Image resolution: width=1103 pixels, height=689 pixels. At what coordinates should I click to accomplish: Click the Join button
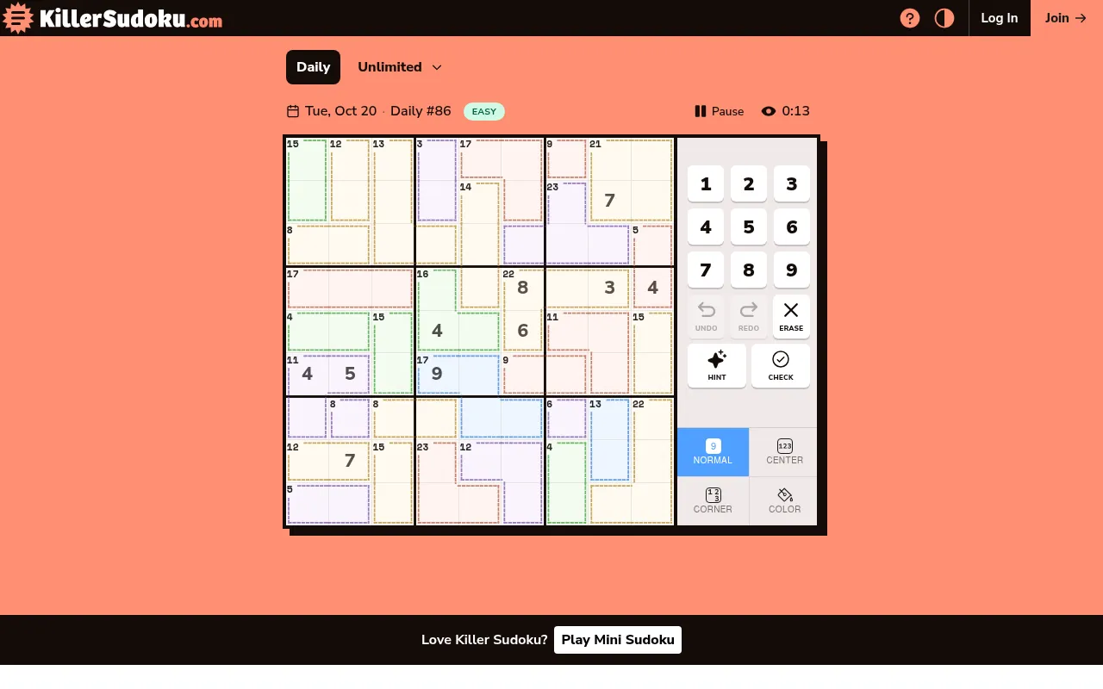[1066, 18]
